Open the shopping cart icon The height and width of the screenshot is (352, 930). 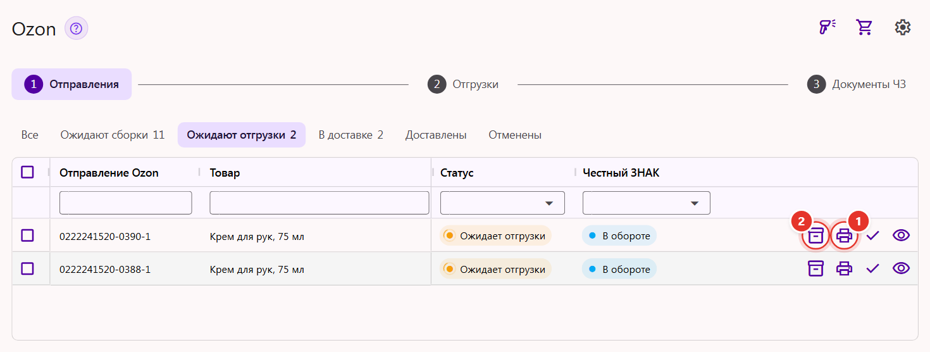coord(864,27)
